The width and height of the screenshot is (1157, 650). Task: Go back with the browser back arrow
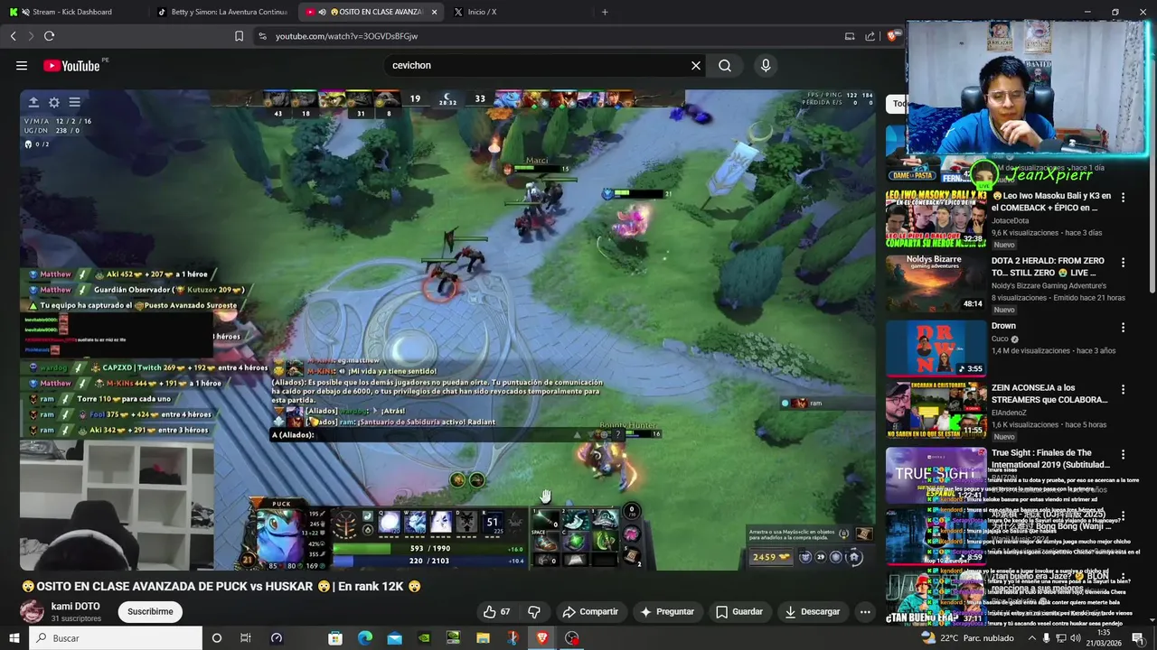point(13,36)
